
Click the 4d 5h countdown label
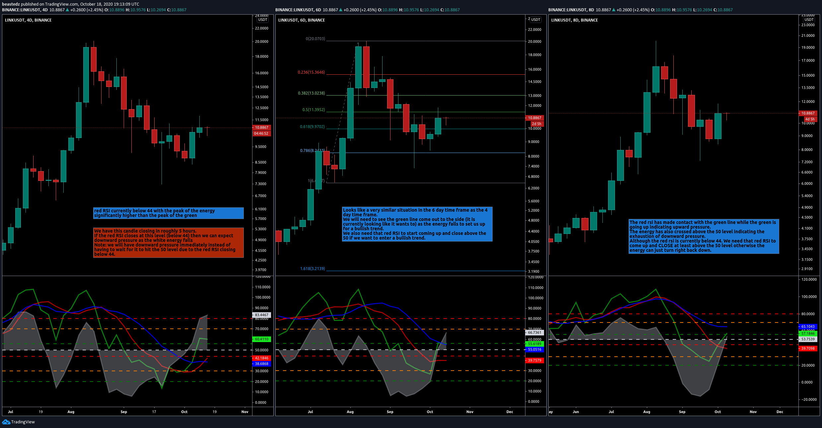click(810, 119)
